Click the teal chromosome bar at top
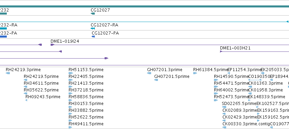 (145, 6)
